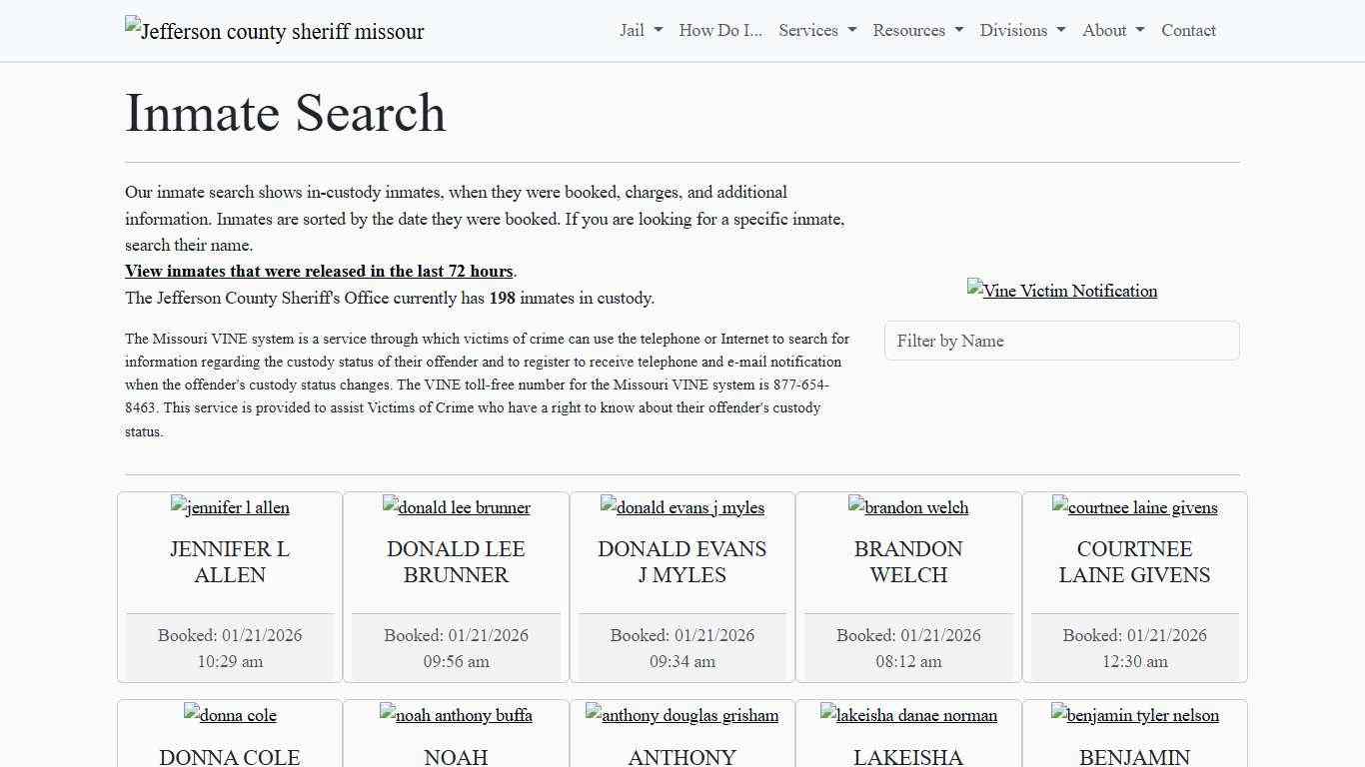Click anthony douglas grisham's photo icon
Viewport: 1365px width, 767px height.
682,715
